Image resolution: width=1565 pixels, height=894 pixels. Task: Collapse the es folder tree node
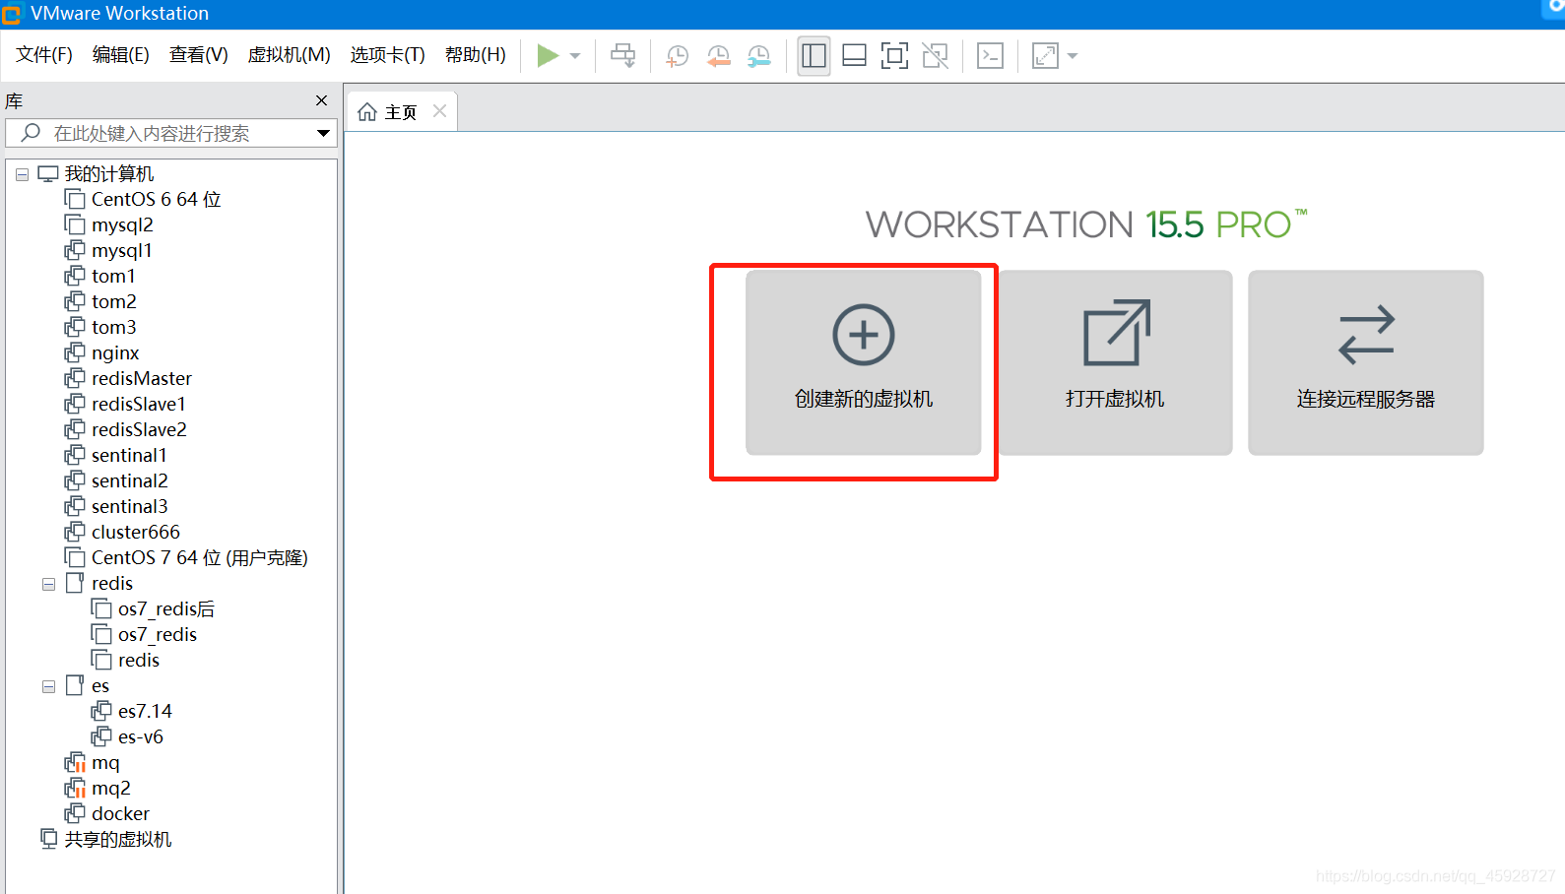(48, 686)
